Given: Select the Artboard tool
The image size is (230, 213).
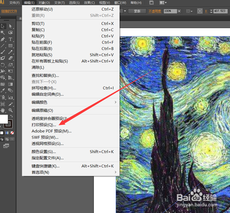Looking at the screenshot, I should tap(2, 104).
